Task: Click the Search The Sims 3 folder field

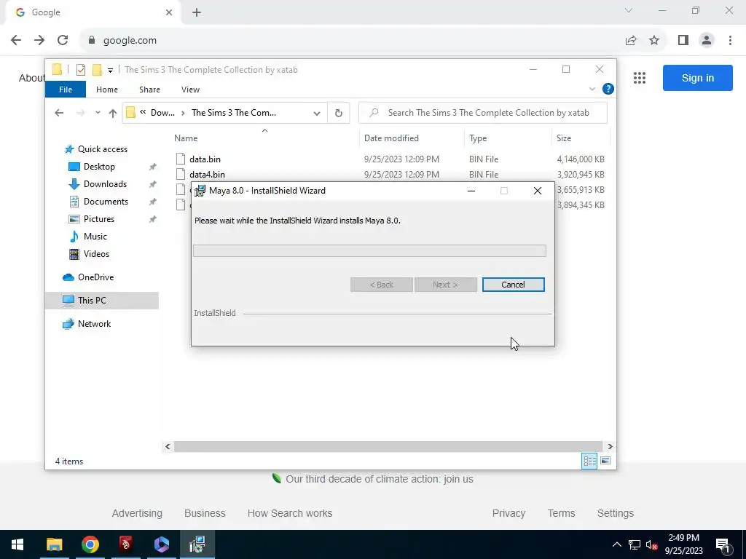Action: [483, 113]
